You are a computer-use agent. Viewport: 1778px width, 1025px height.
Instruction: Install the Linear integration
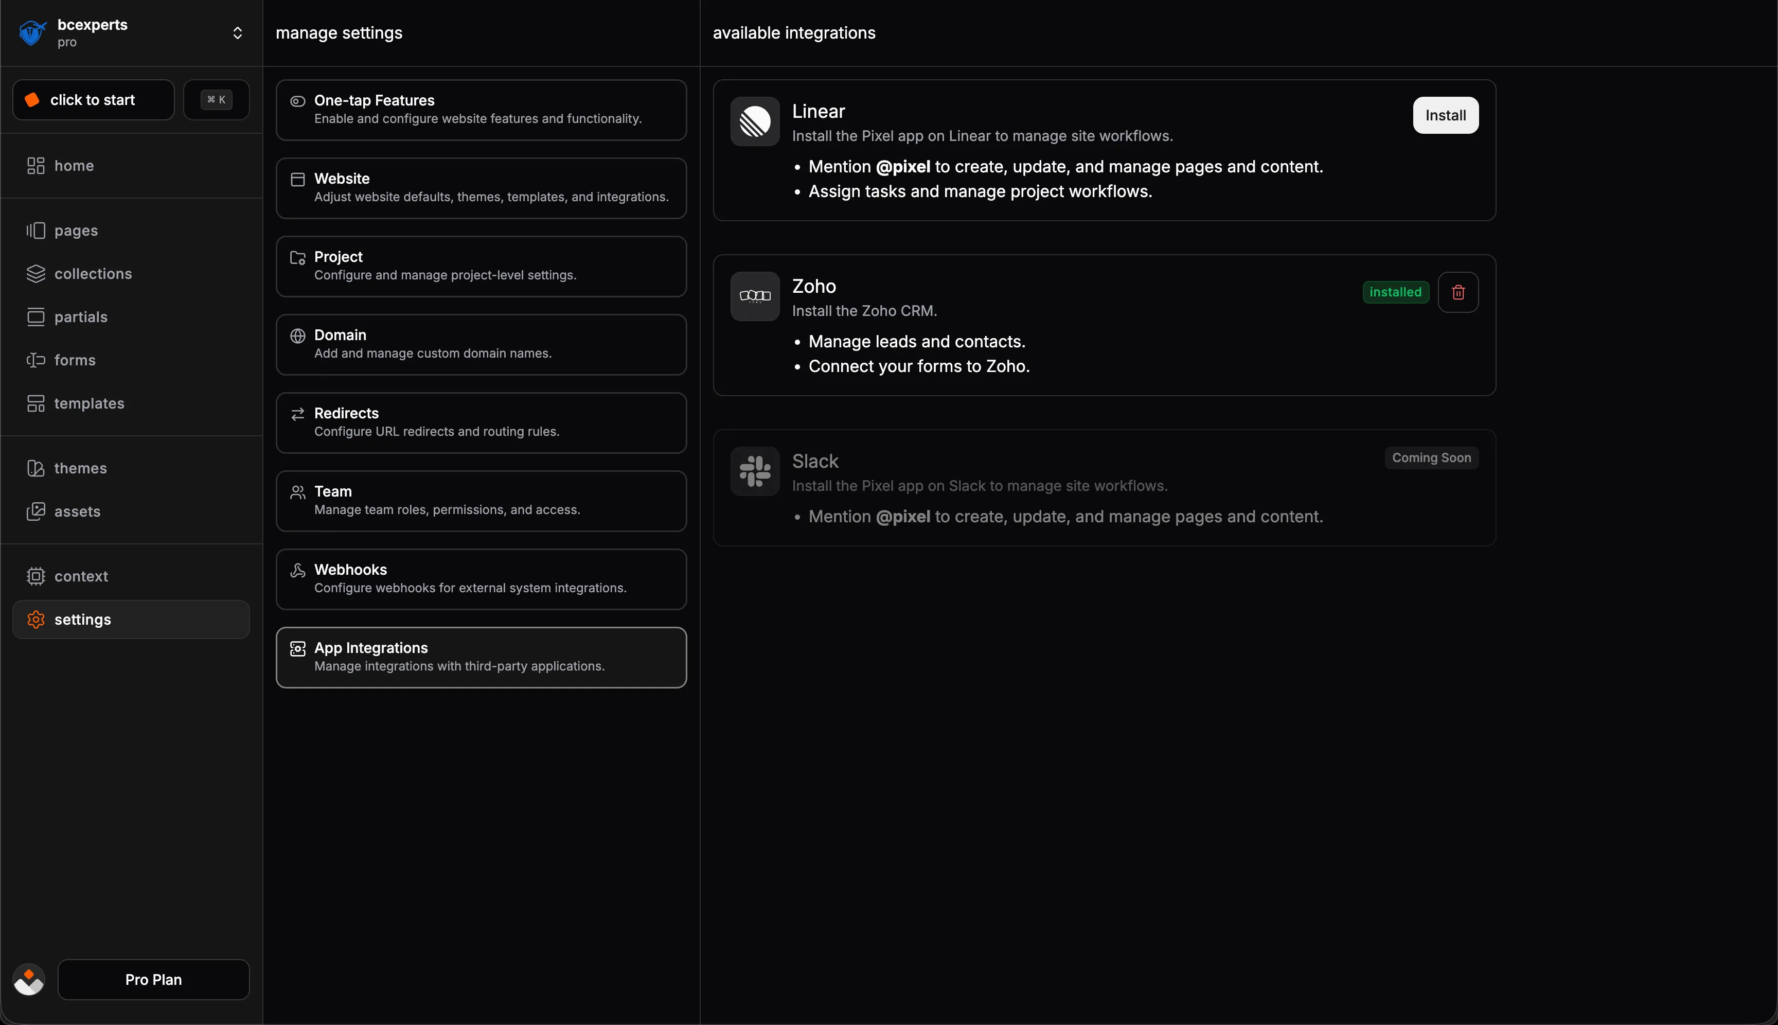[1445, 115]
